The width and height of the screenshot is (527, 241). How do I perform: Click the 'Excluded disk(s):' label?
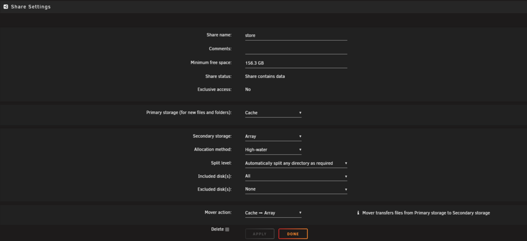pos(214,189)
